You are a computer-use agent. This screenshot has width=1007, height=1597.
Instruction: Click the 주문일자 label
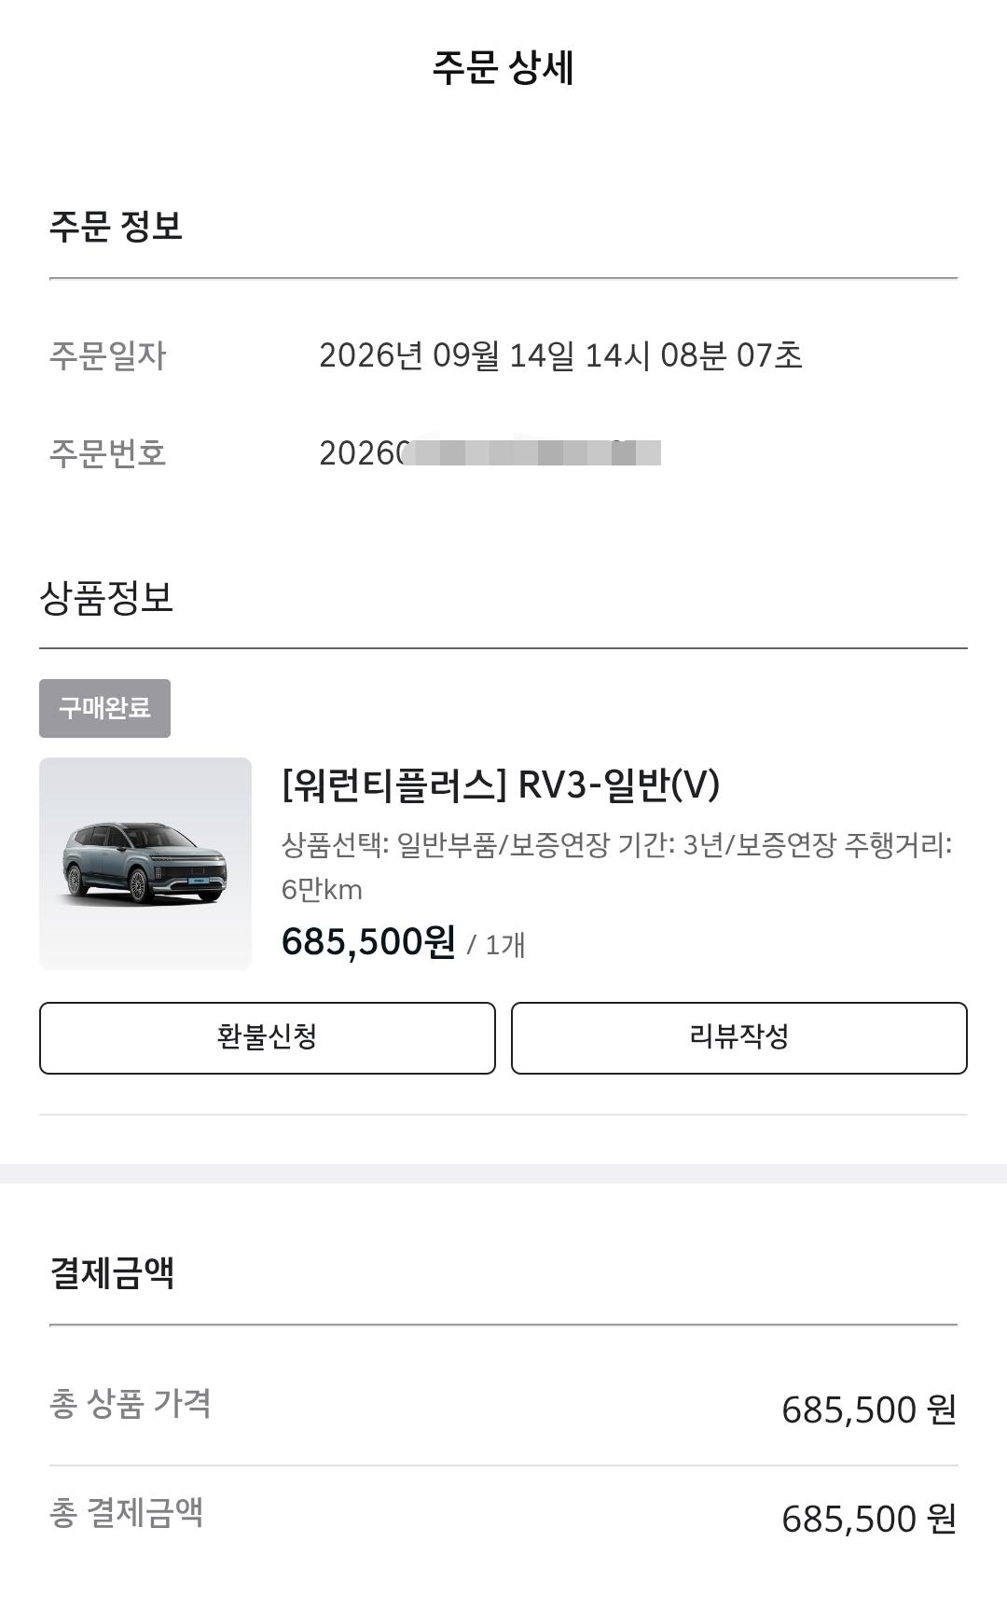click(x=107, y=355)
